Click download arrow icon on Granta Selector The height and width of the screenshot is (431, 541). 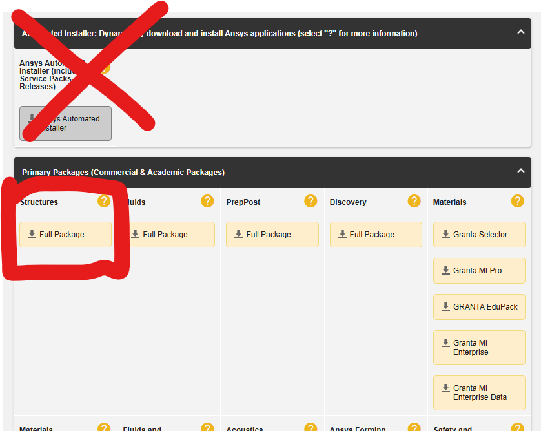445,234
